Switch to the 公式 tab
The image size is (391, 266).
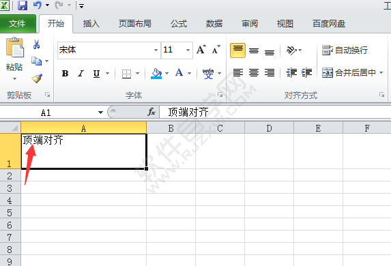[x=179, y=24]
